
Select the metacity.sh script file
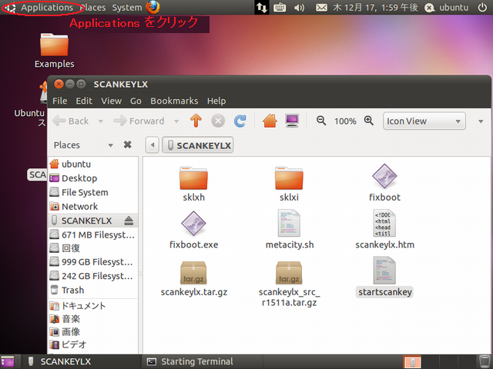coord(290,230)
